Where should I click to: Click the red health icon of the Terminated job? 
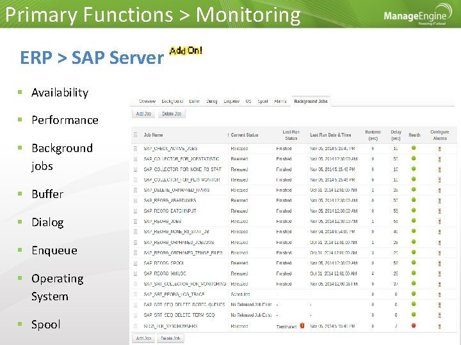point(414,325)
